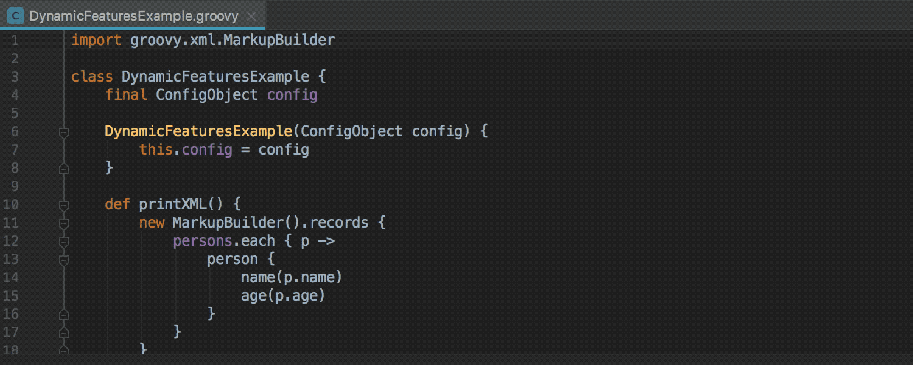Image resolution: width=913 pixels, height=365 pixels.
Task: Fold the persons.each closure on line 12
Action: point(63,241)
